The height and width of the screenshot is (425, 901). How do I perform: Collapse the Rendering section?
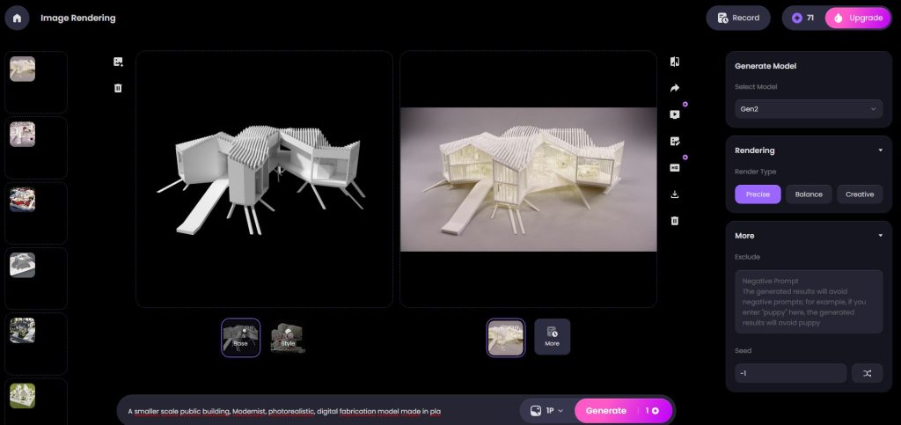[880, 150]
